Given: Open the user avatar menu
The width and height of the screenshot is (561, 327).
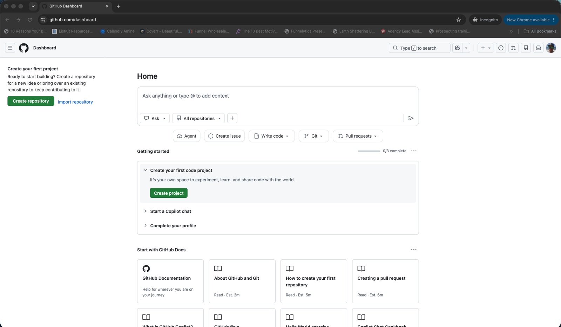Looking at the screenshot, I should pyautogui.click(x=551, y=48).
